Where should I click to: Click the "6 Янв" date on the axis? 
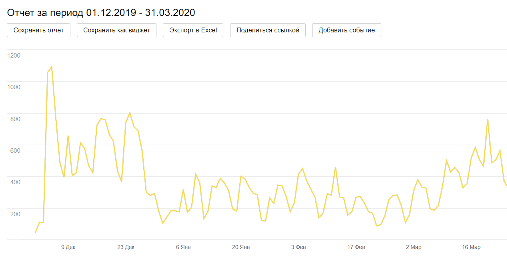pyautogui.click(x=183, y=247)
